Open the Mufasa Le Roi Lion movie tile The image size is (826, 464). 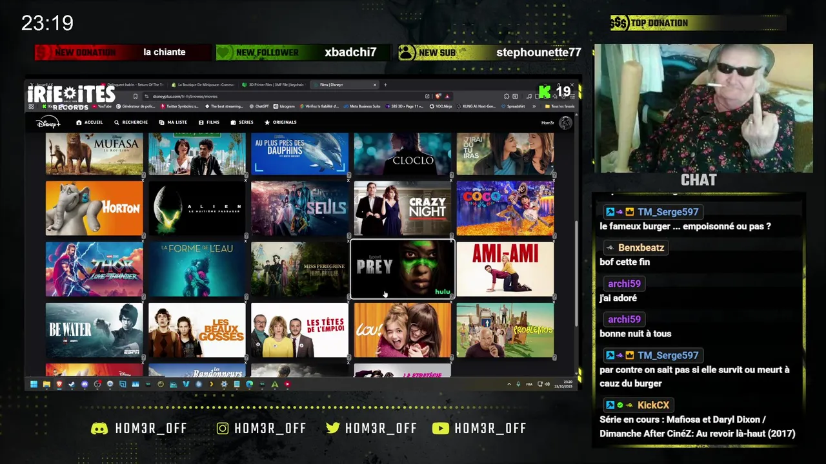[94, 153]
